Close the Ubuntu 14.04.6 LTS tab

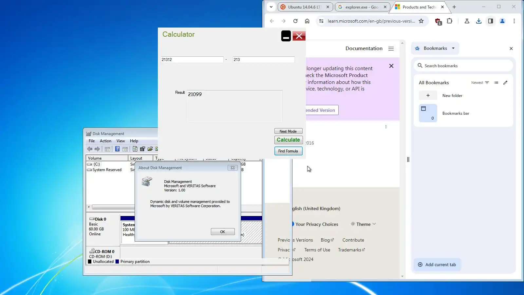click(x=328, y=7)
